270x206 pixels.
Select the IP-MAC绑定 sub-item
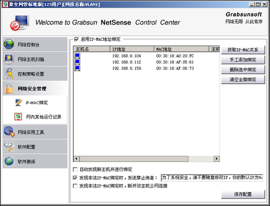coord(37,103)
